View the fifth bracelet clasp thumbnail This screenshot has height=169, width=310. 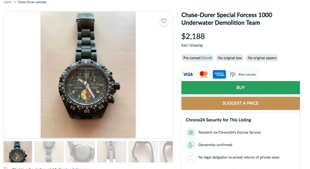click(x=143, y=152)
